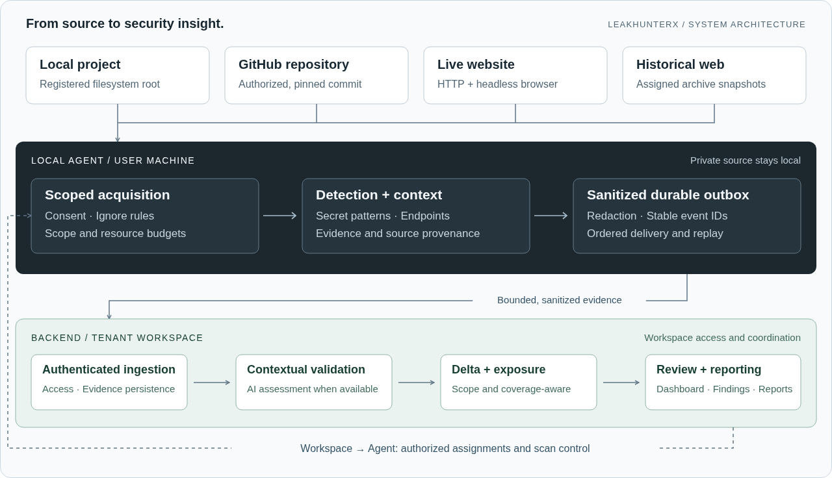832x478 pixels.
Task: Click 'Secret patterns · Endpoints' text
Action: coord(383,216)
